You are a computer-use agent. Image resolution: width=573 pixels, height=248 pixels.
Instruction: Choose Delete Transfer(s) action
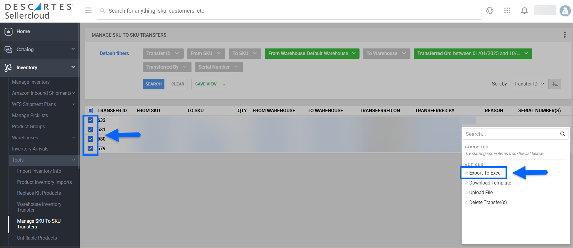[x=488, y=202]
